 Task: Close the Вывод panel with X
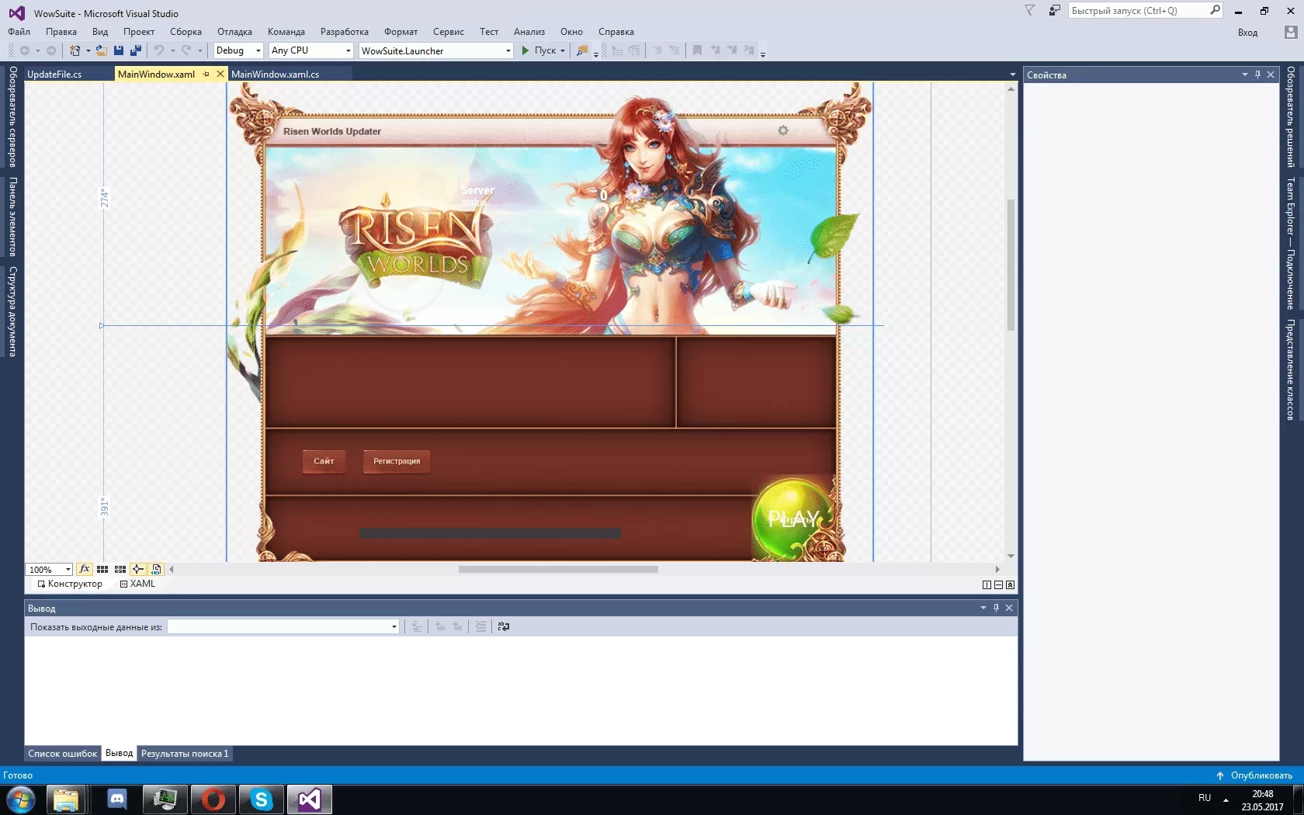(x=1009, y=608)
